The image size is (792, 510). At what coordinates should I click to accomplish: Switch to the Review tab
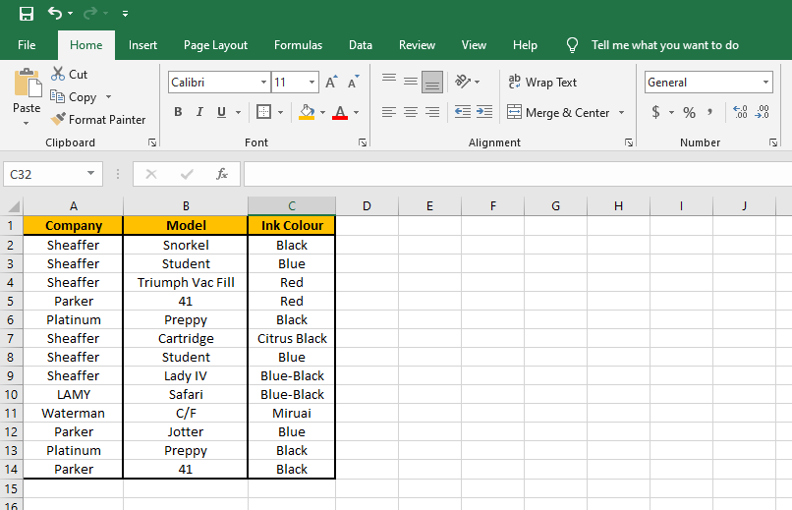click(417, 45)
